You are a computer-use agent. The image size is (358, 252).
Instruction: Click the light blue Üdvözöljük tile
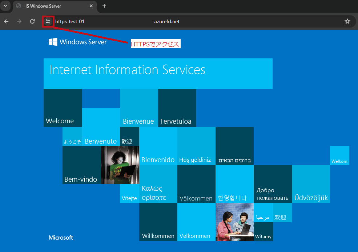pos(311,184)
